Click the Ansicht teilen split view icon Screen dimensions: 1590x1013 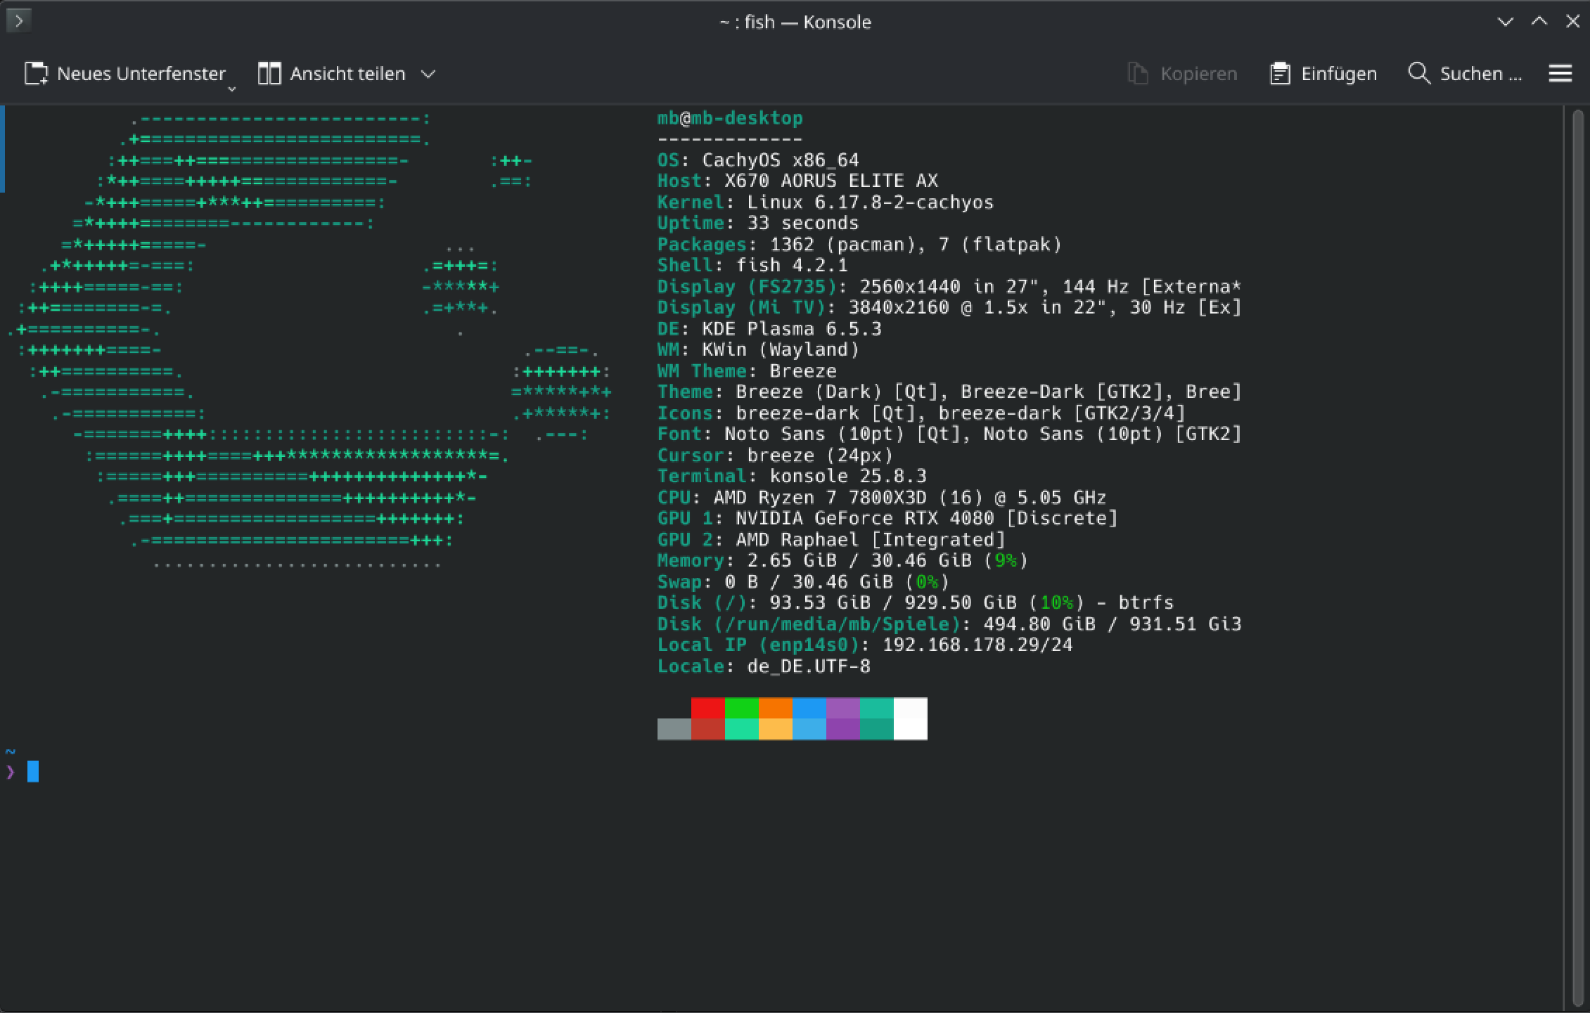(269, 74)
